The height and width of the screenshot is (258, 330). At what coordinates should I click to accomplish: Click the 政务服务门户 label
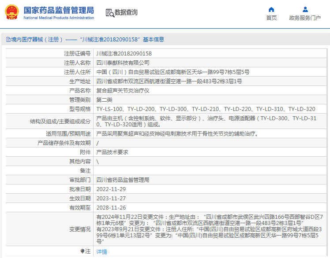click(305, 18)
